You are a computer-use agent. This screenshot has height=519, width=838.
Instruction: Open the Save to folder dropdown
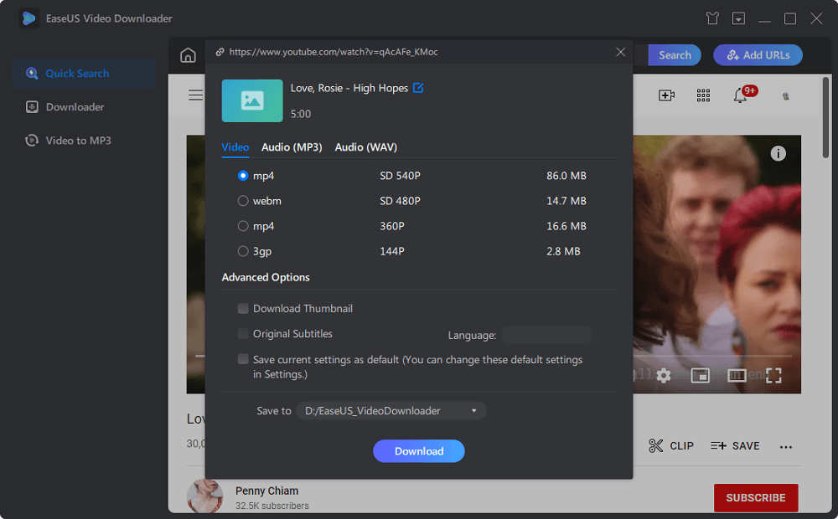coord(391,411)
